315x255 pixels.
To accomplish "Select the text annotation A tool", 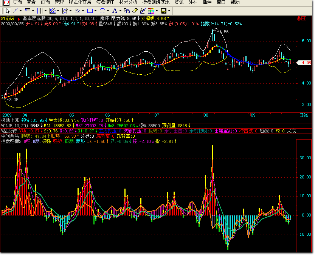I will (115, 11).
